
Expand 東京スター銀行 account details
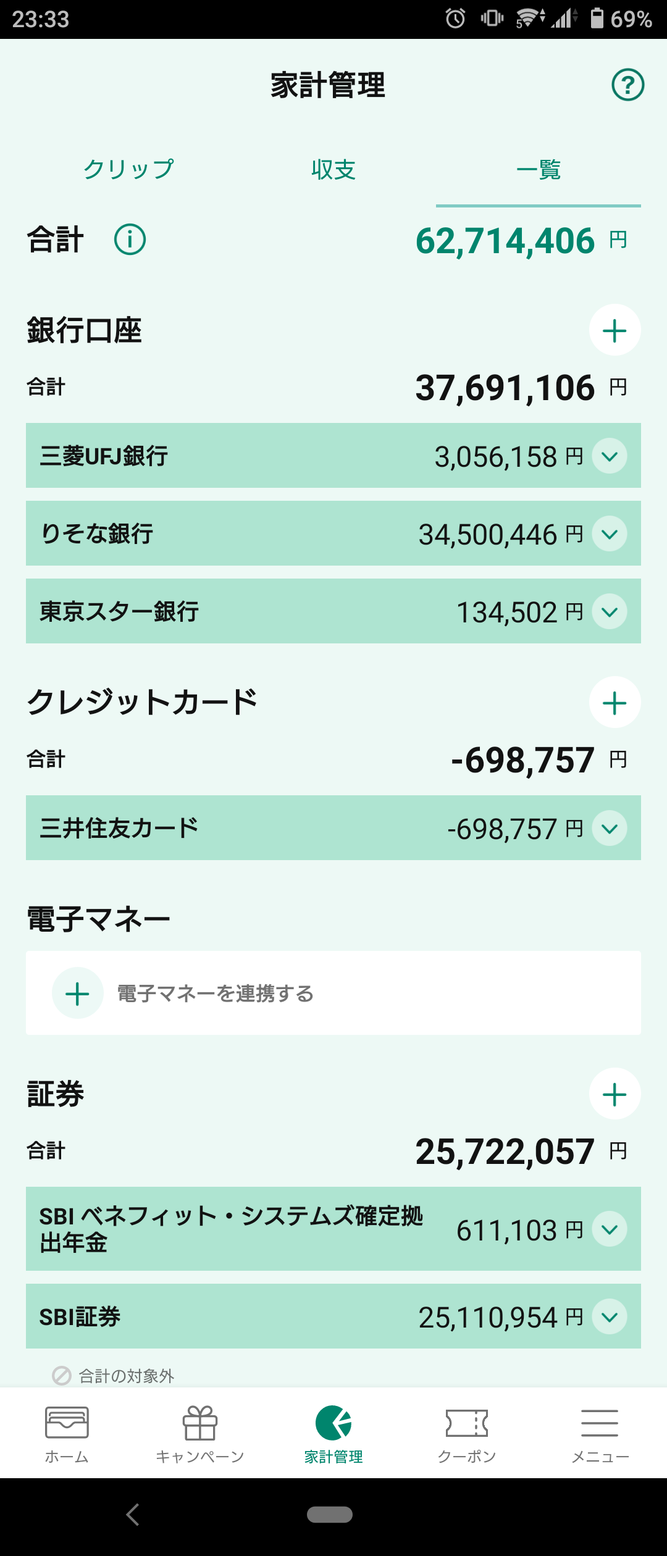610,612
